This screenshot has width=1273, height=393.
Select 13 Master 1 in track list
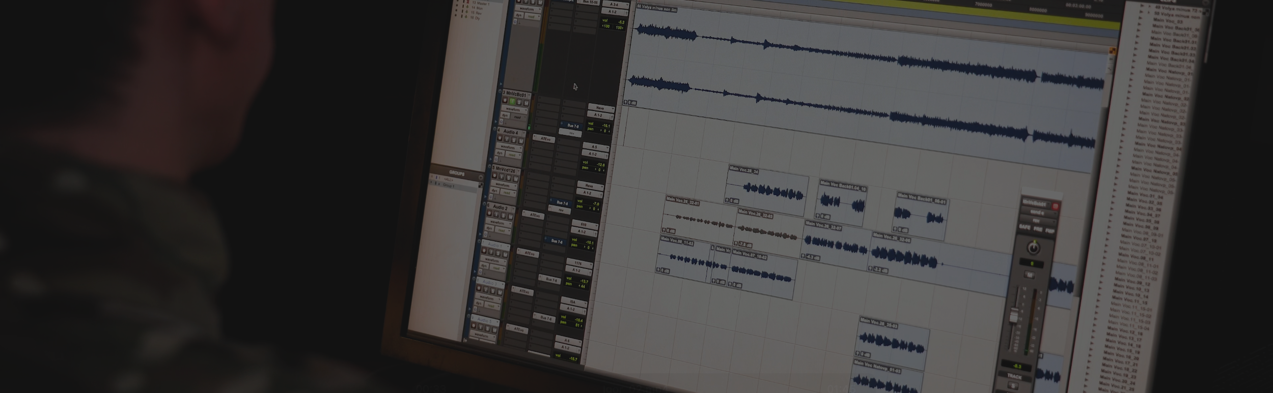(x=481, y=4)
